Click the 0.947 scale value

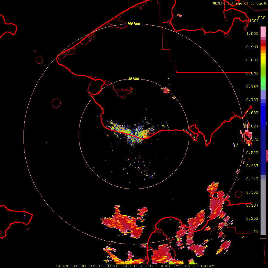pos(252,47)
